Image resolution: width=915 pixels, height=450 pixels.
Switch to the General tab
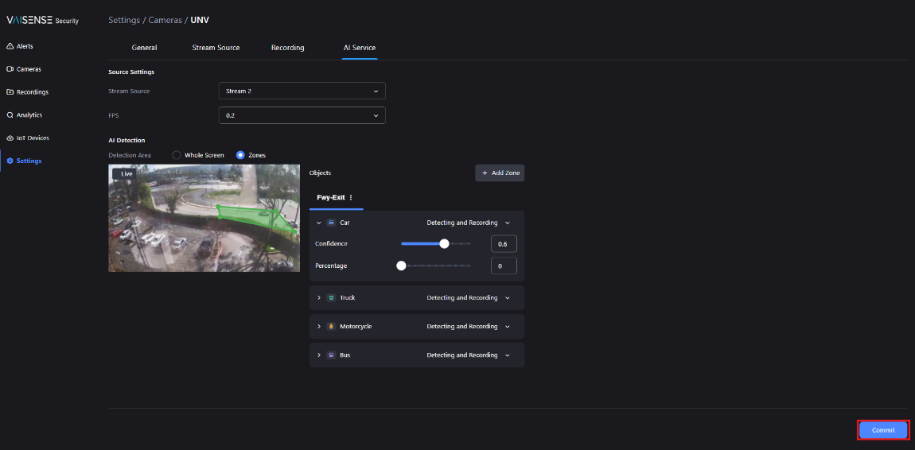[144, 48]
